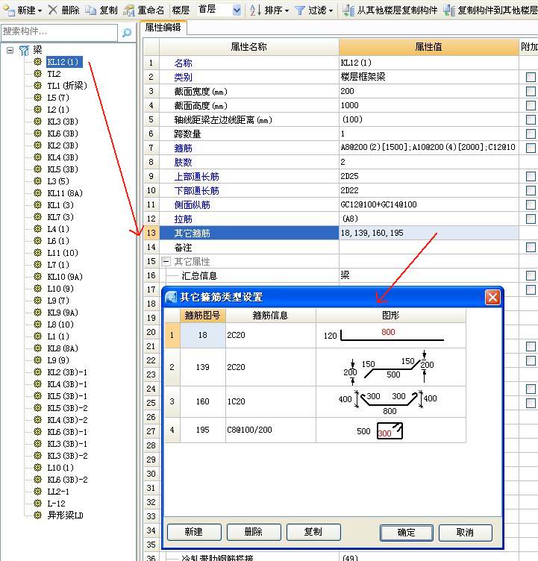The image size is (538, 561).
Task: Click the 过滤 (Filter) funnel icon
Action: pos(300,10)
